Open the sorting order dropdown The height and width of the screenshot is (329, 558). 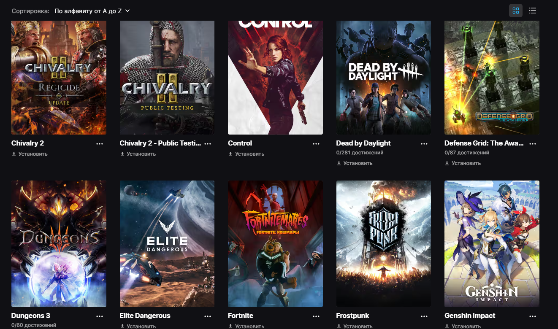(x=92, y=11)
